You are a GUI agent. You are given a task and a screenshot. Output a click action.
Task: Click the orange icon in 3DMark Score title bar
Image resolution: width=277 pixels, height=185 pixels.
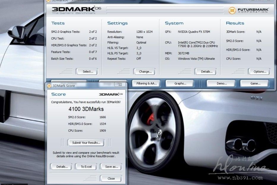click(49, 86)
